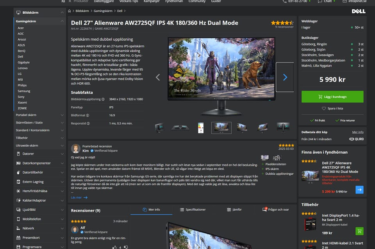Switch to the Mer info tab
This screenshot has height=249, width=375.
pyautogui.click(x=152, y=210)
